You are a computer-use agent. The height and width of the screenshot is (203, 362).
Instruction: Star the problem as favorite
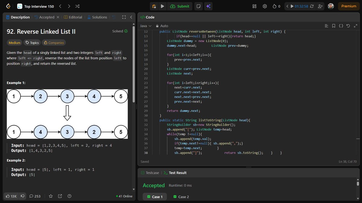click(51, 196)
